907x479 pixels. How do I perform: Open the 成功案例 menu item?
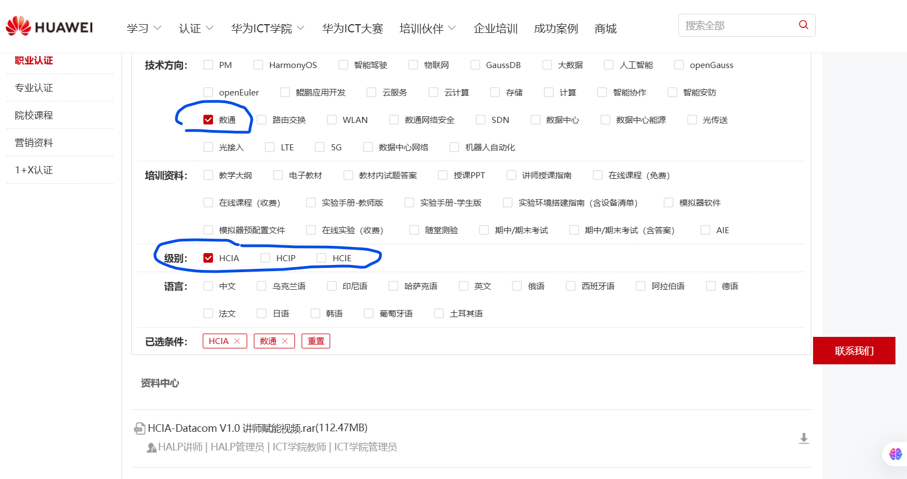point(556,28)
